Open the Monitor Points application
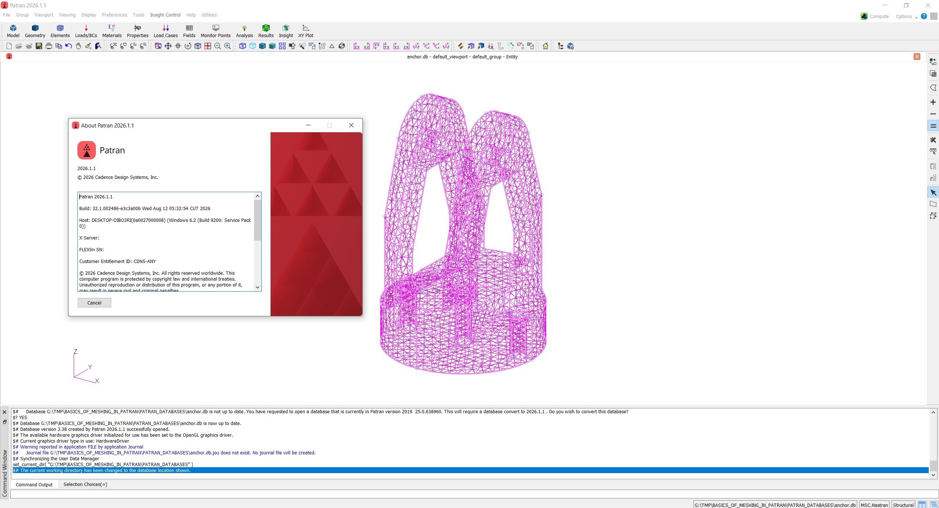Screen dimensions: 939x508 215,31
